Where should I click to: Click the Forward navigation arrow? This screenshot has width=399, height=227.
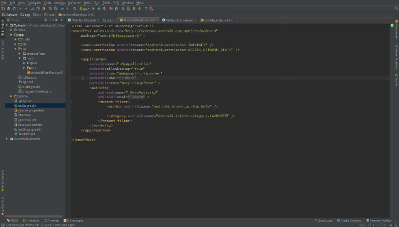pos(67,9)
